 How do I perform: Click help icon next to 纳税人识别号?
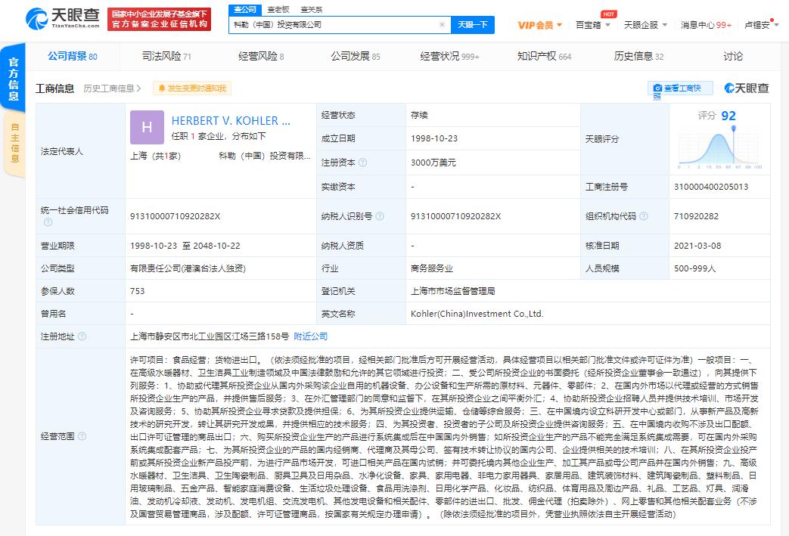pos(380,216)
